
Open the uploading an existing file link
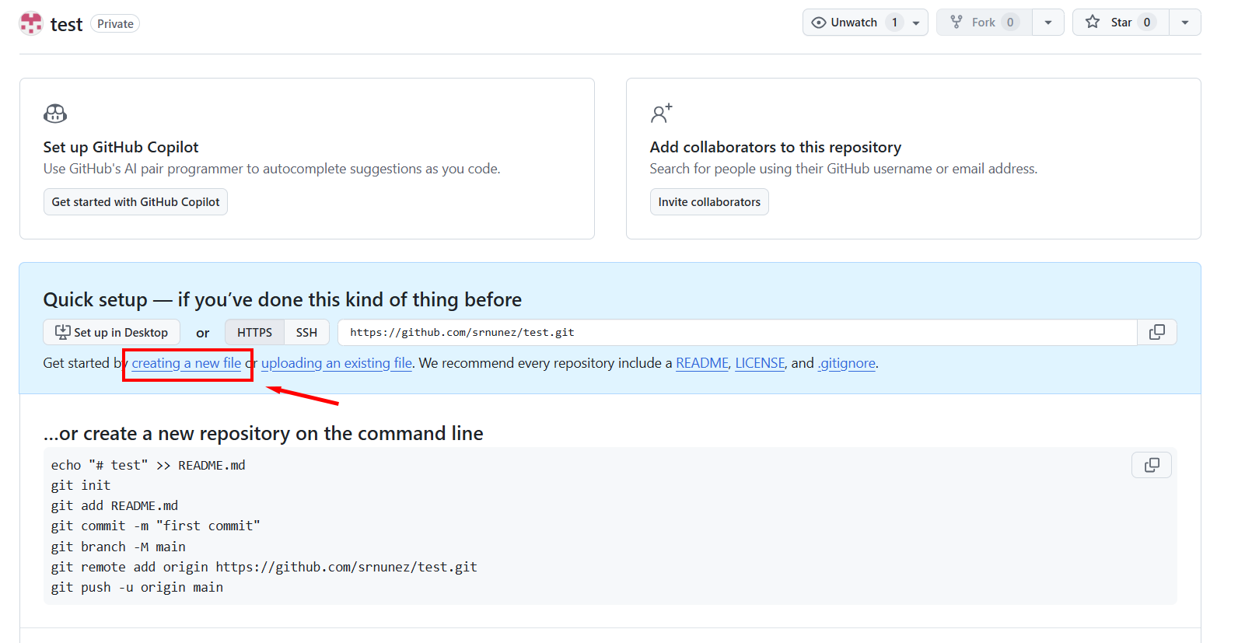pyautogui.click(x=337, y=363)
